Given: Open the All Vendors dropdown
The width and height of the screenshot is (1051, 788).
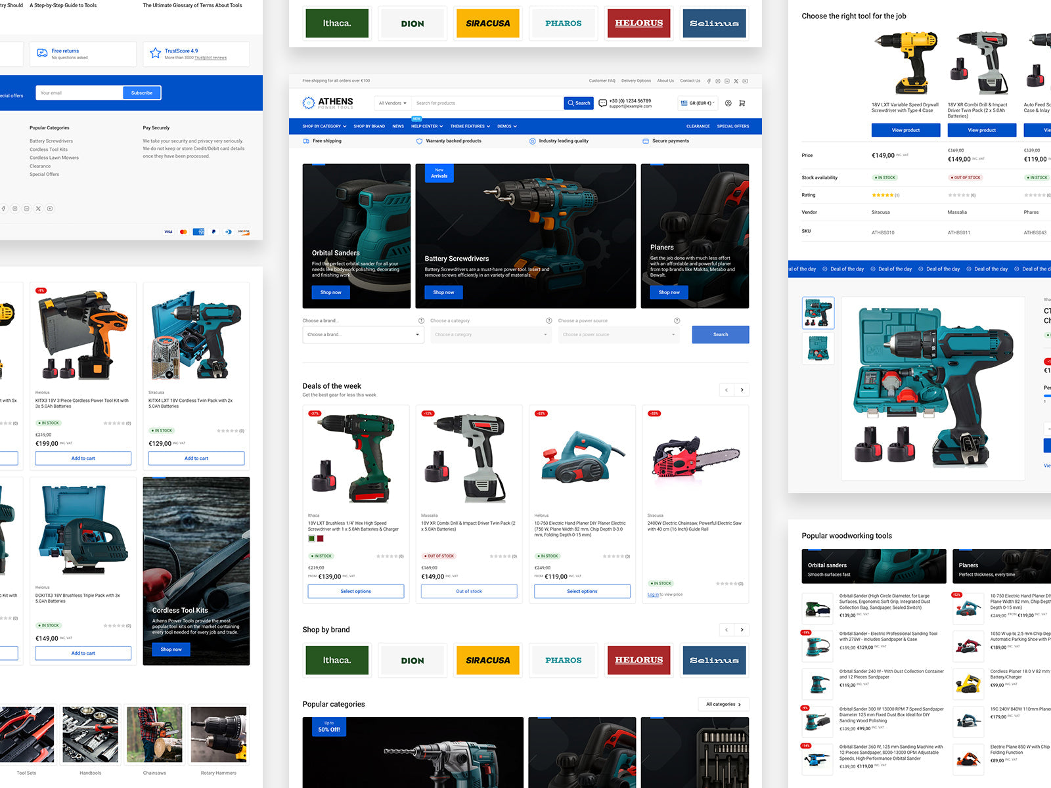Looking at the screenshot, I should point(393,103).
